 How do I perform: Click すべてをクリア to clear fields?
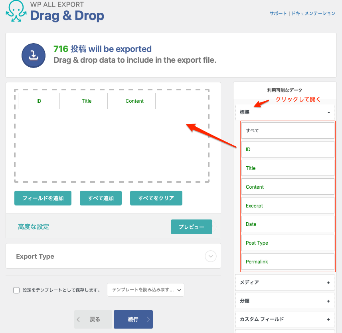(156, 198)
